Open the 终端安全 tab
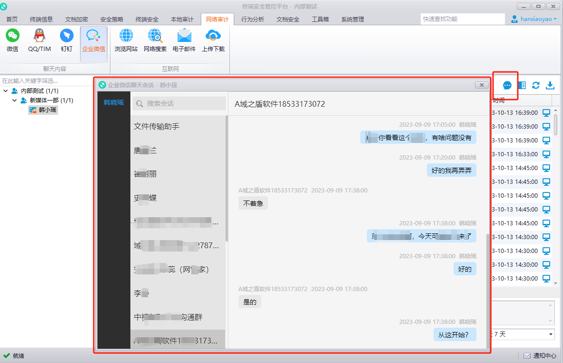 [x=147, y=20]
